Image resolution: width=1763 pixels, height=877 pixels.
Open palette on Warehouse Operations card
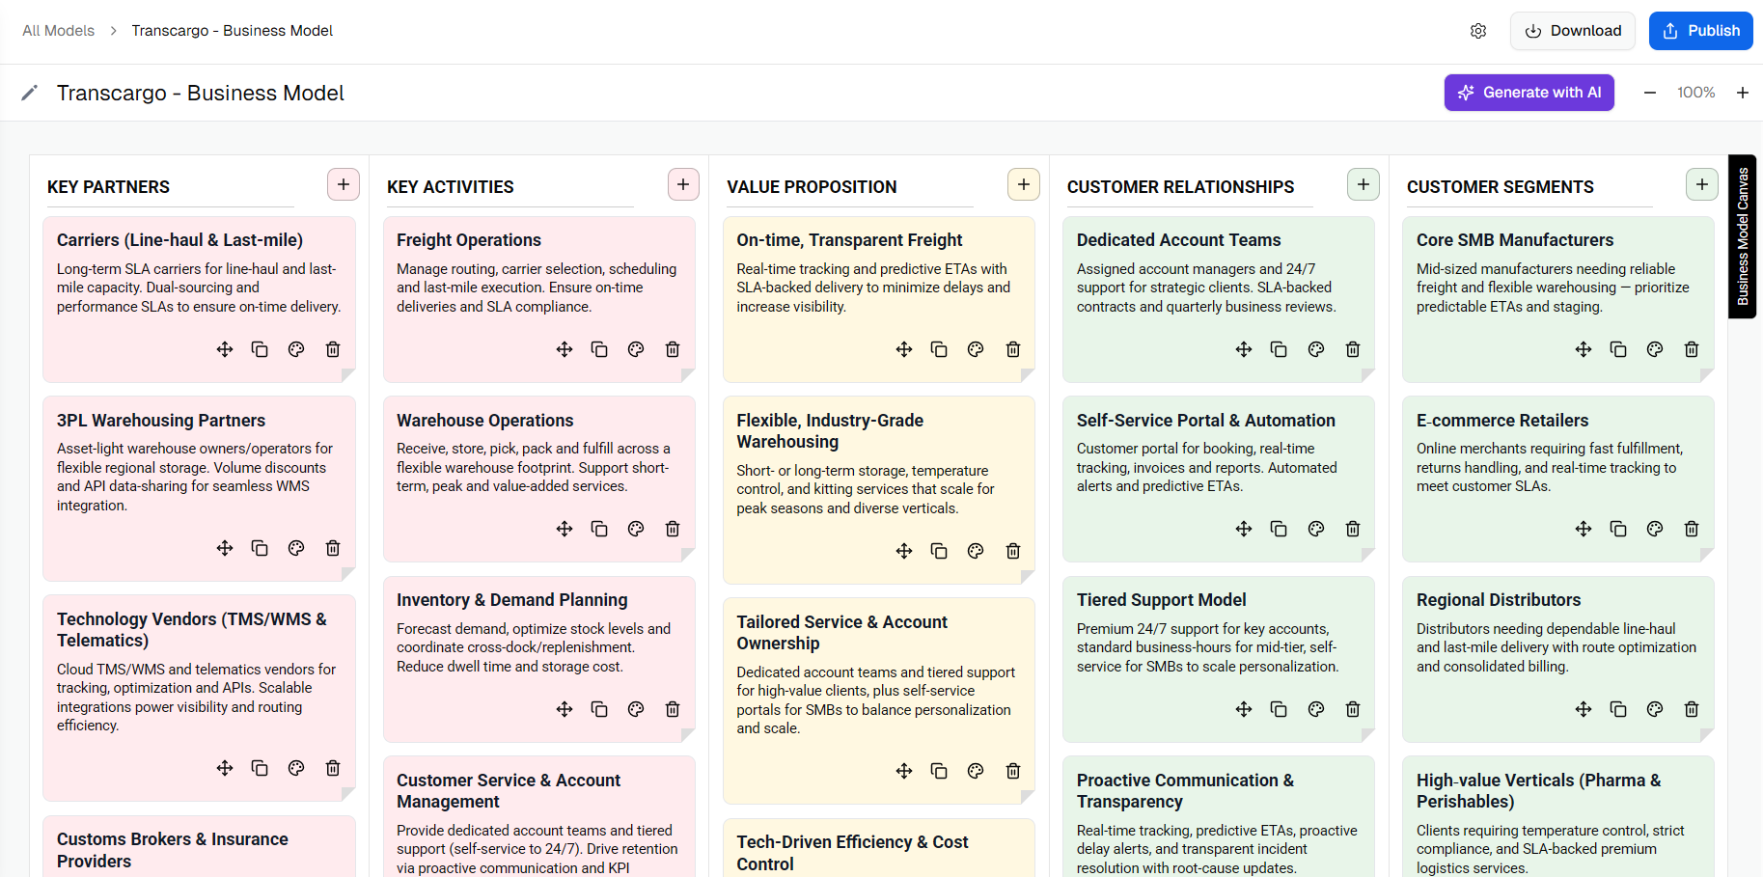click(636, 529)
